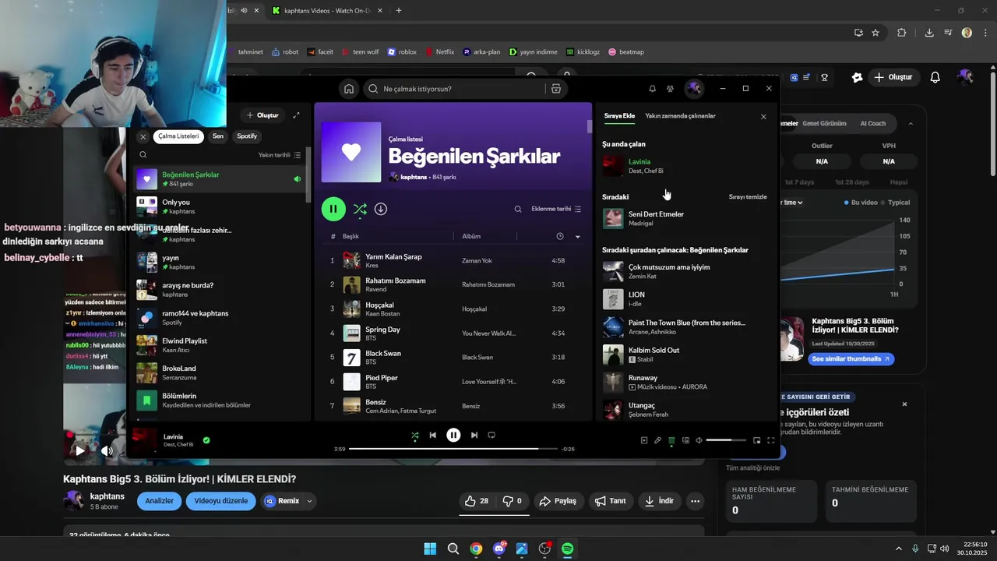Open the Browse icon in Spotify search bar
The image size is (997, 561).
[x=555, y=89]
